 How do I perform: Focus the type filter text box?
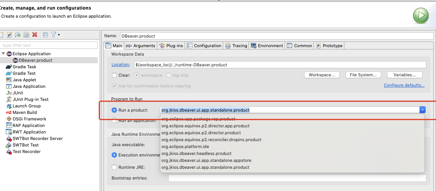point(49,45)
